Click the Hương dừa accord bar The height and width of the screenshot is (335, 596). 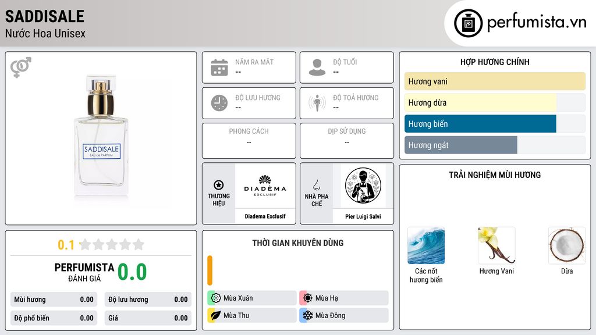click(495, 102)
